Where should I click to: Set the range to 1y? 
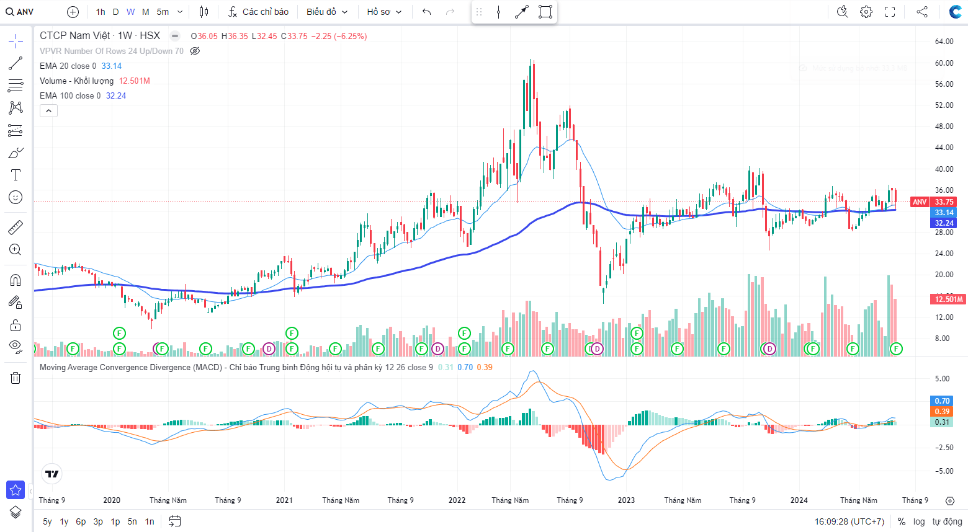64,521
